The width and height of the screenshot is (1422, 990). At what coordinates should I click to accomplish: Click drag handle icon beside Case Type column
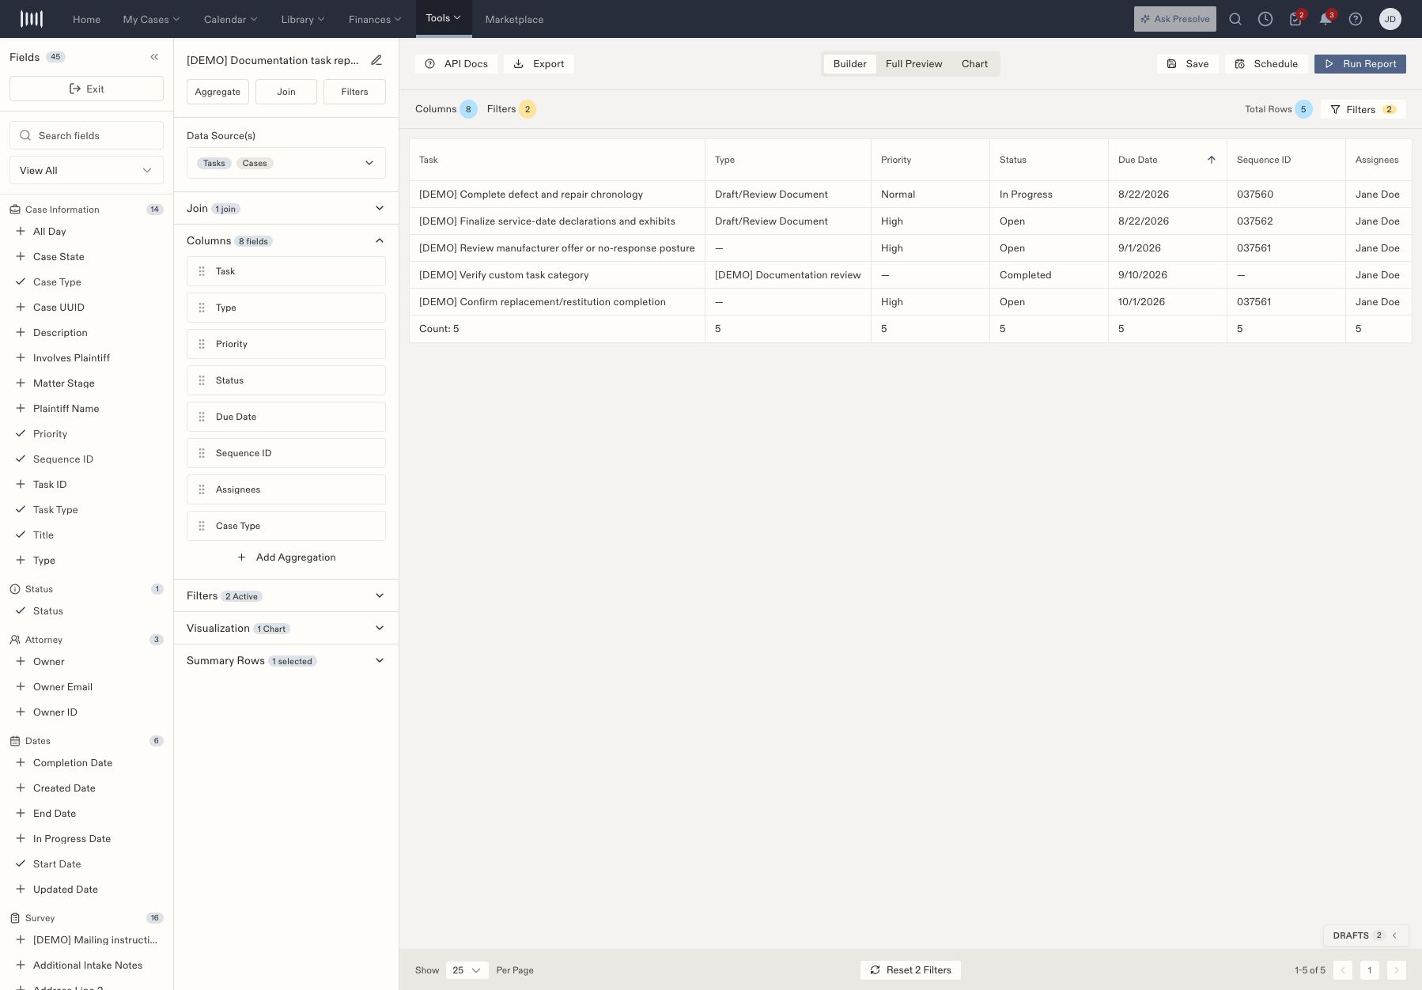(x=202, y=526)
